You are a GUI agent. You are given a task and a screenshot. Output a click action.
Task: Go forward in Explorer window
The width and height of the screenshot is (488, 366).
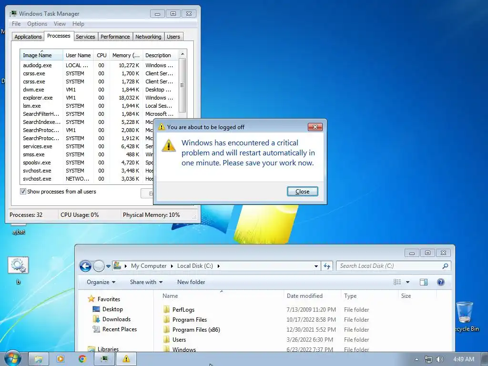(x=99, y=266)
